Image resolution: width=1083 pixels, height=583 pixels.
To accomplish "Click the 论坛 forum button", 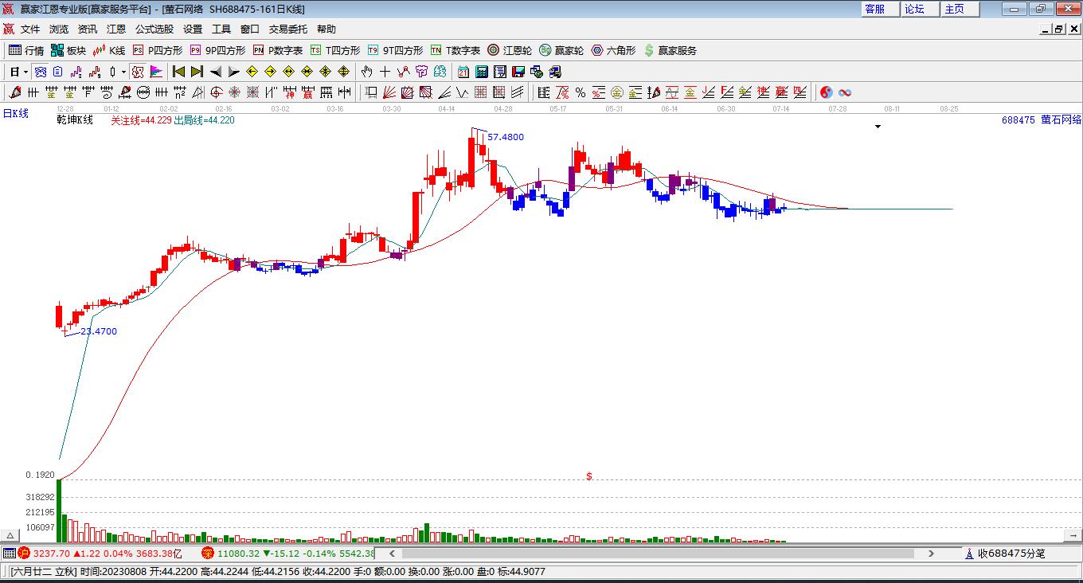I will pyautogui.click(x=921, y=9).
